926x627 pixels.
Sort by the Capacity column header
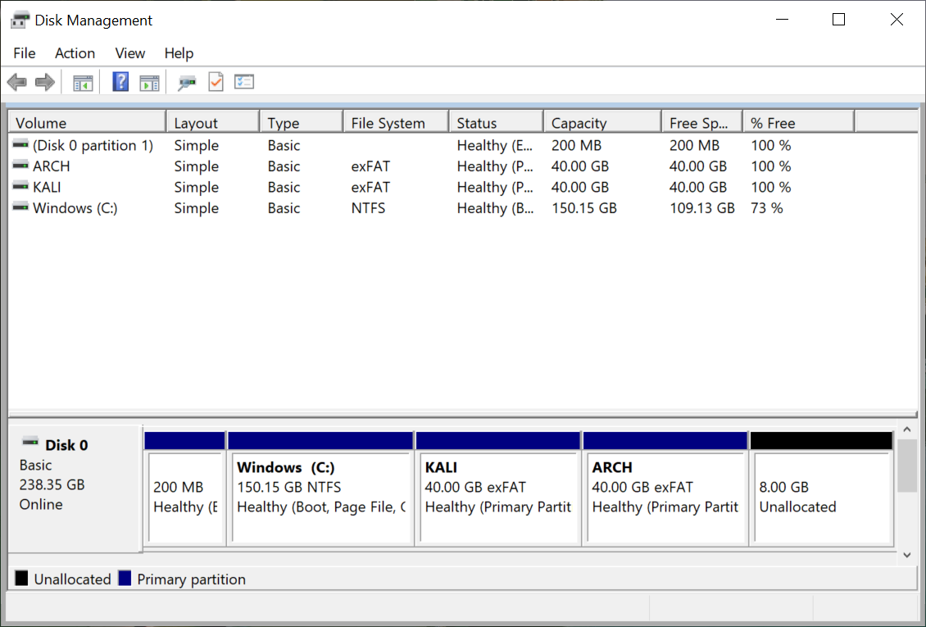(x=602, y=123)
